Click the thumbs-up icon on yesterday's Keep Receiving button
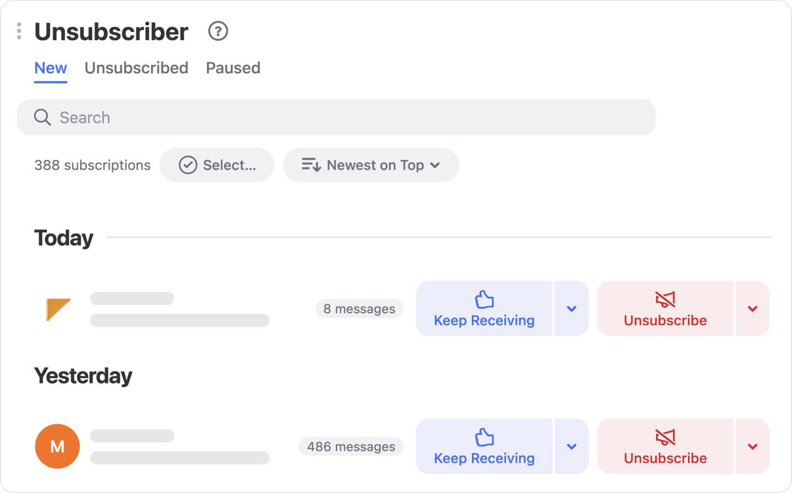The image size is (792, 493). tap(484, 438)
